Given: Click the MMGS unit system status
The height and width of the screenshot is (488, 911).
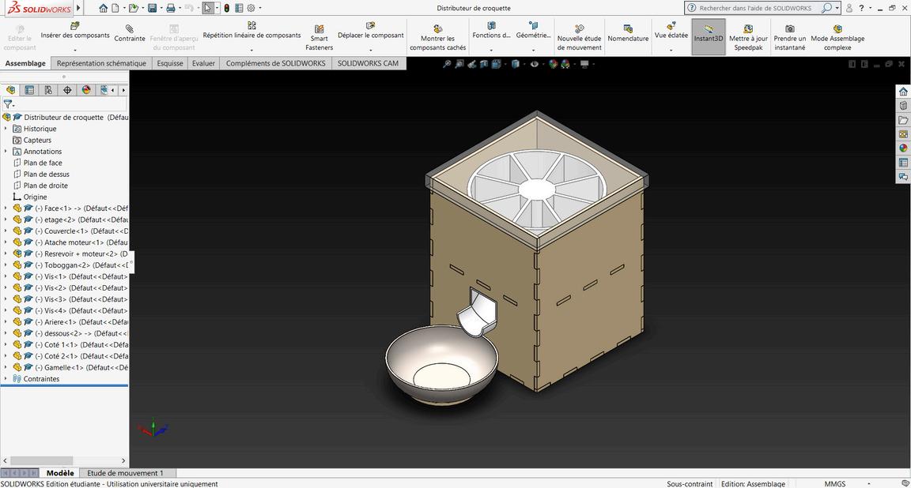Looking at the screenshot, I should [x=835, y=483].
